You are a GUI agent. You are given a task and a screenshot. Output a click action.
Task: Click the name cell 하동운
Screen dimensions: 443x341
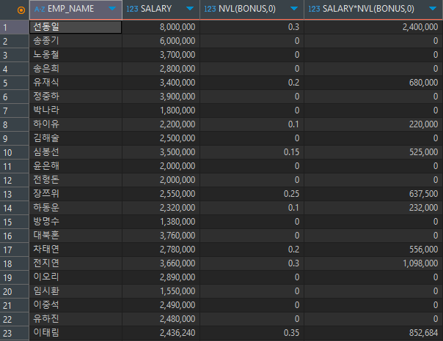pos(76,208)
